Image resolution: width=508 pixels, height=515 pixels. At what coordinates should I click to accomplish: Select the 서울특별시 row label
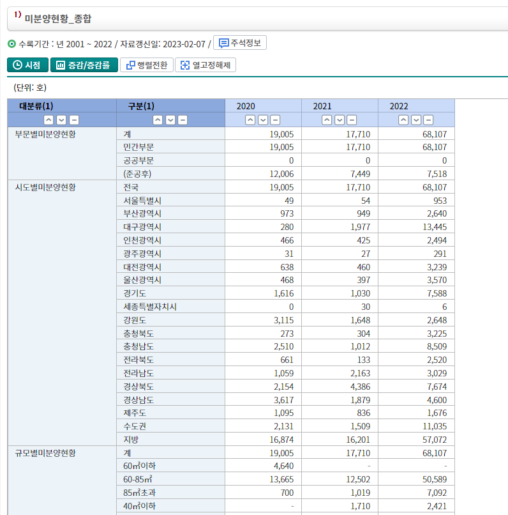(x=142, y=201)
